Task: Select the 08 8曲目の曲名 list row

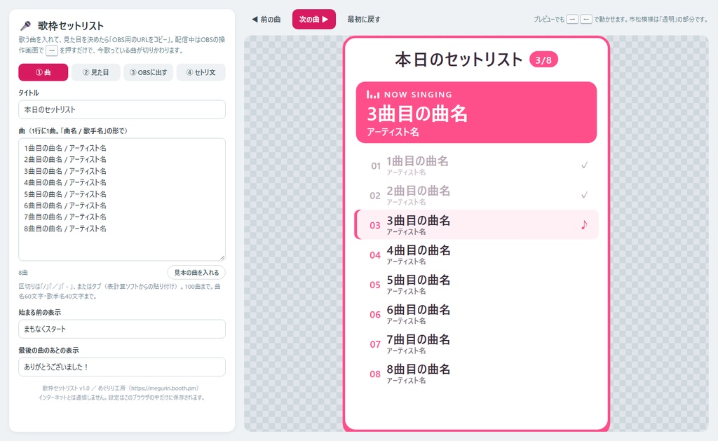Action: [477, 374]
